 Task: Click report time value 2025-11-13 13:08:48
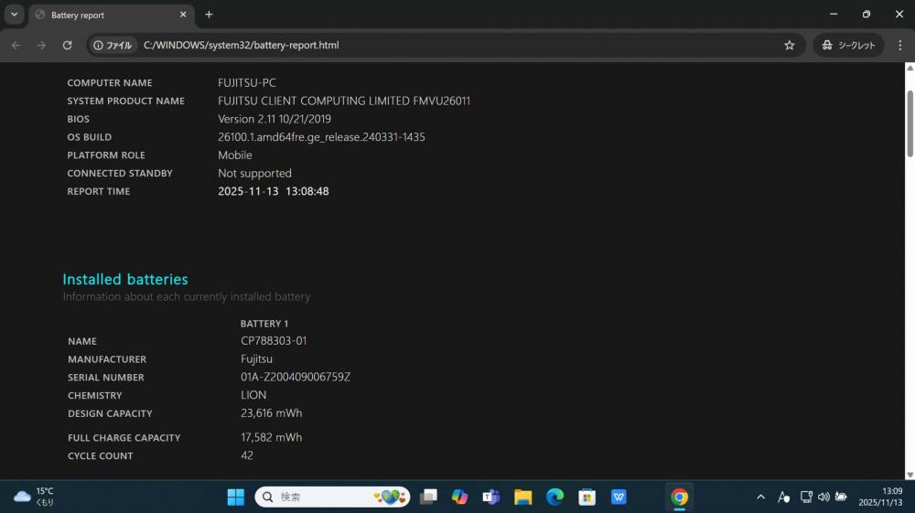[273, 191]
